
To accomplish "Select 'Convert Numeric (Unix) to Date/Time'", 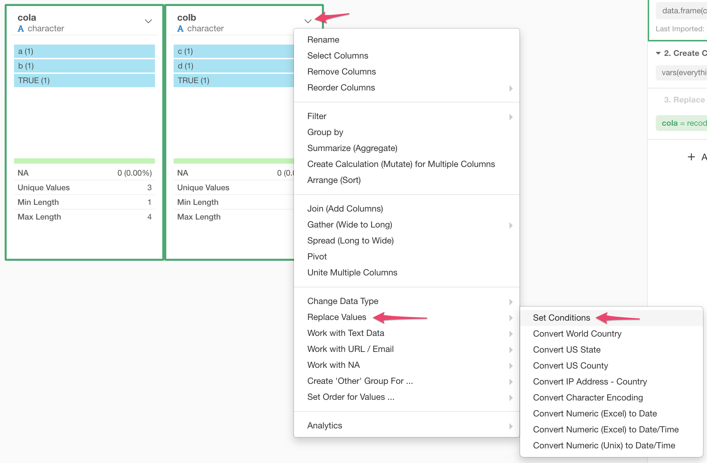I will [x=604, y=445].
